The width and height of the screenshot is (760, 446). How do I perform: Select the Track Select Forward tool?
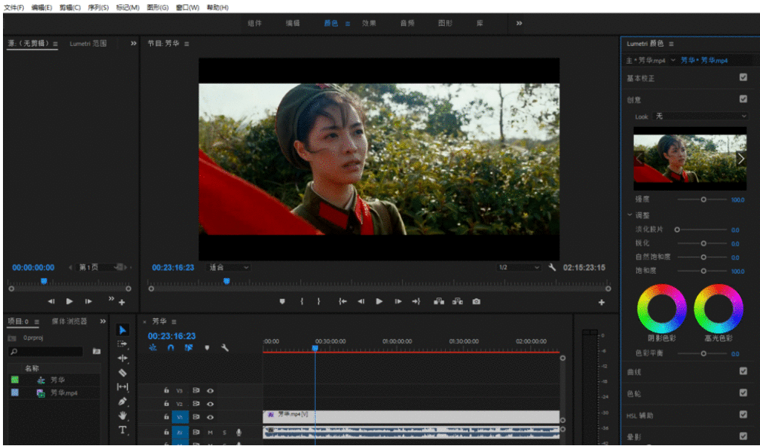tap(121, 344)
